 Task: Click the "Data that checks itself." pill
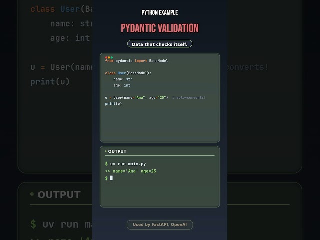click(160, 44)
